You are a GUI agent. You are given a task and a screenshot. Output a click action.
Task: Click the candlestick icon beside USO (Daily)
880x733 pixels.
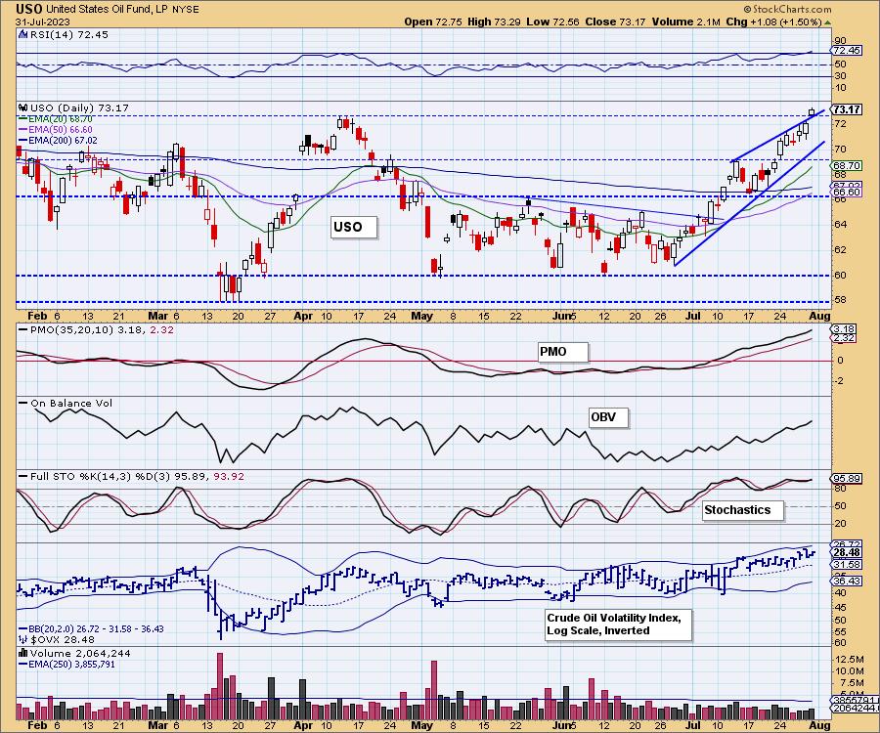(x=23, y=108)
